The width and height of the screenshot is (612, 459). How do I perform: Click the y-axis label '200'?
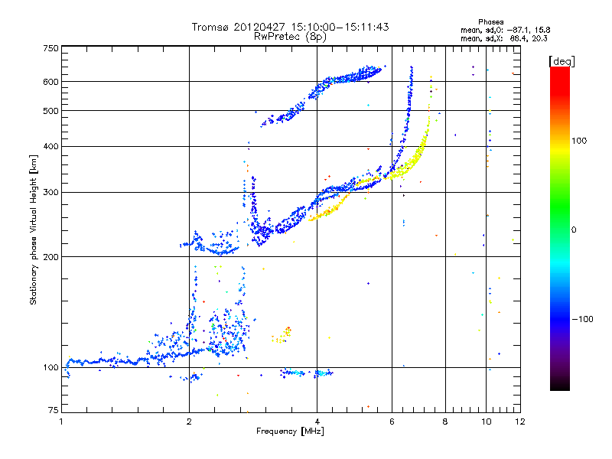click(x=50, y=257)
